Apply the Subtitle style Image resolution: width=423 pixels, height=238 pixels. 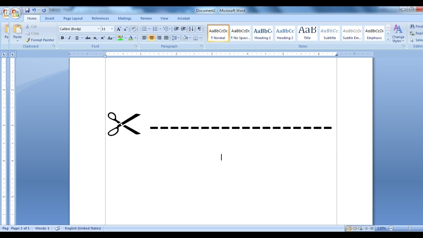(x=329, y=33)
